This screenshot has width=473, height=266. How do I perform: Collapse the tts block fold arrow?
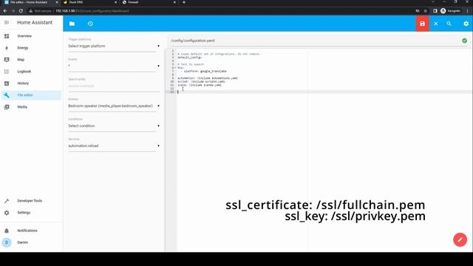pos(175,68)
